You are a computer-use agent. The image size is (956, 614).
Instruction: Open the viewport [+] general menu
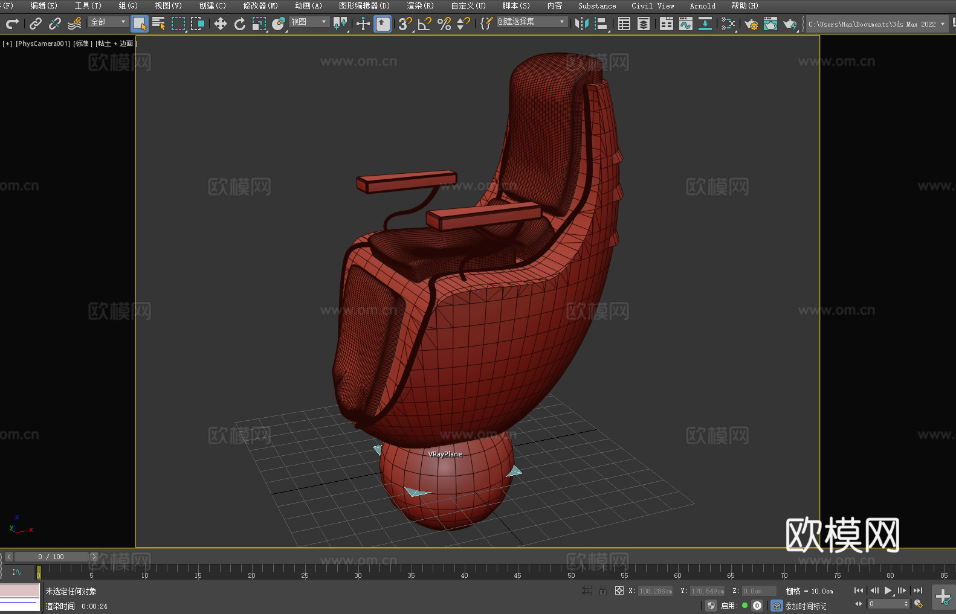[x=7, y=43]
